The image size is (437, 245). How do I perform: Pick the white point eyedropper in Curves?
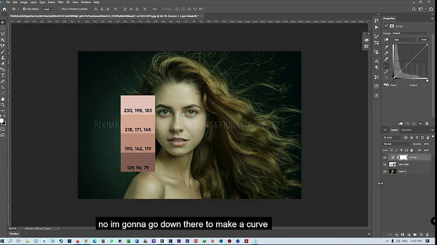(x=386, y=59)
